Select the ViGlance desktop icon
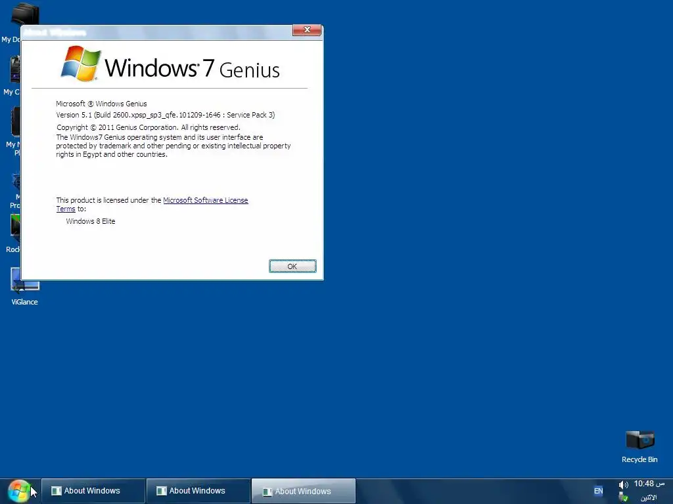The width and height of the screenshot is (673, 504). click(24, 286)
